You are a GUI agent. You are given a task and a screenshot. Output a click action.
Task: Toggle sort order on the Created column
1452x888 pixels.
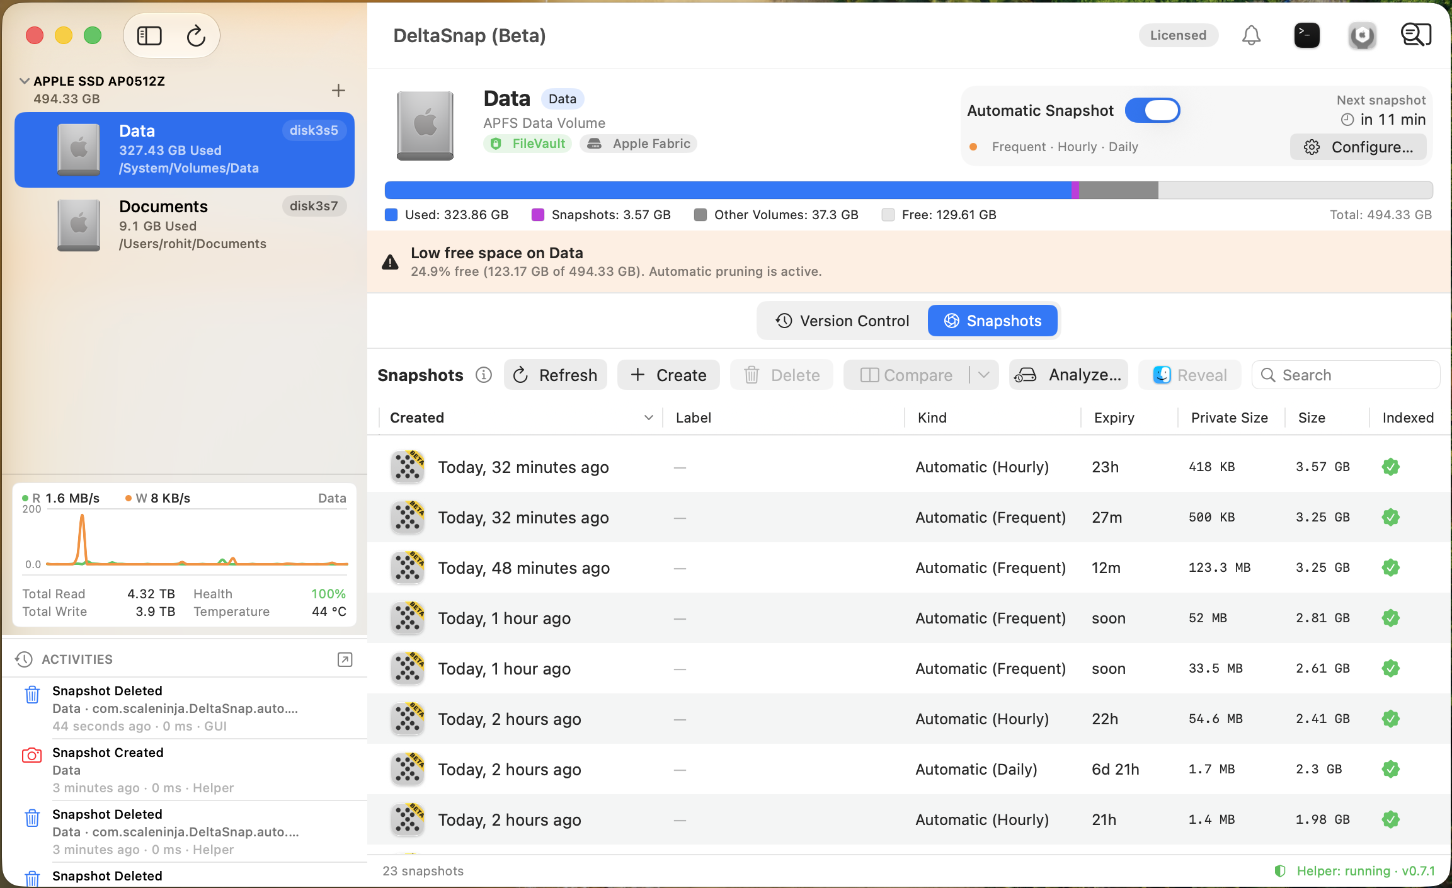coord(520,418)
